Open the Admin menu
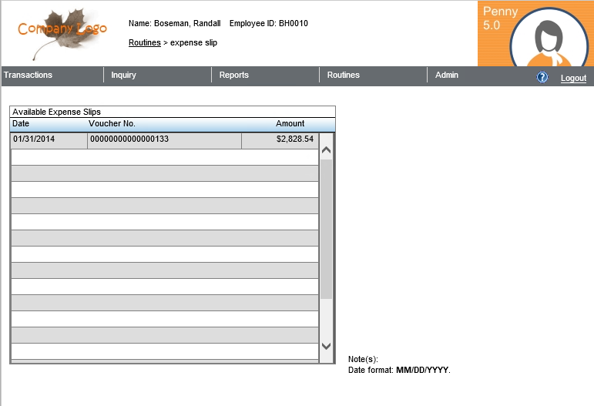 (447, 75)
